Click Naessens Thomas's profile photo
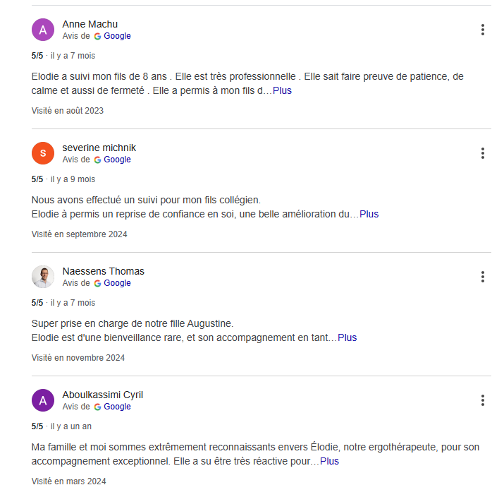Image resolution: width=492 pixels, height=497 pixels. (43, 277)
